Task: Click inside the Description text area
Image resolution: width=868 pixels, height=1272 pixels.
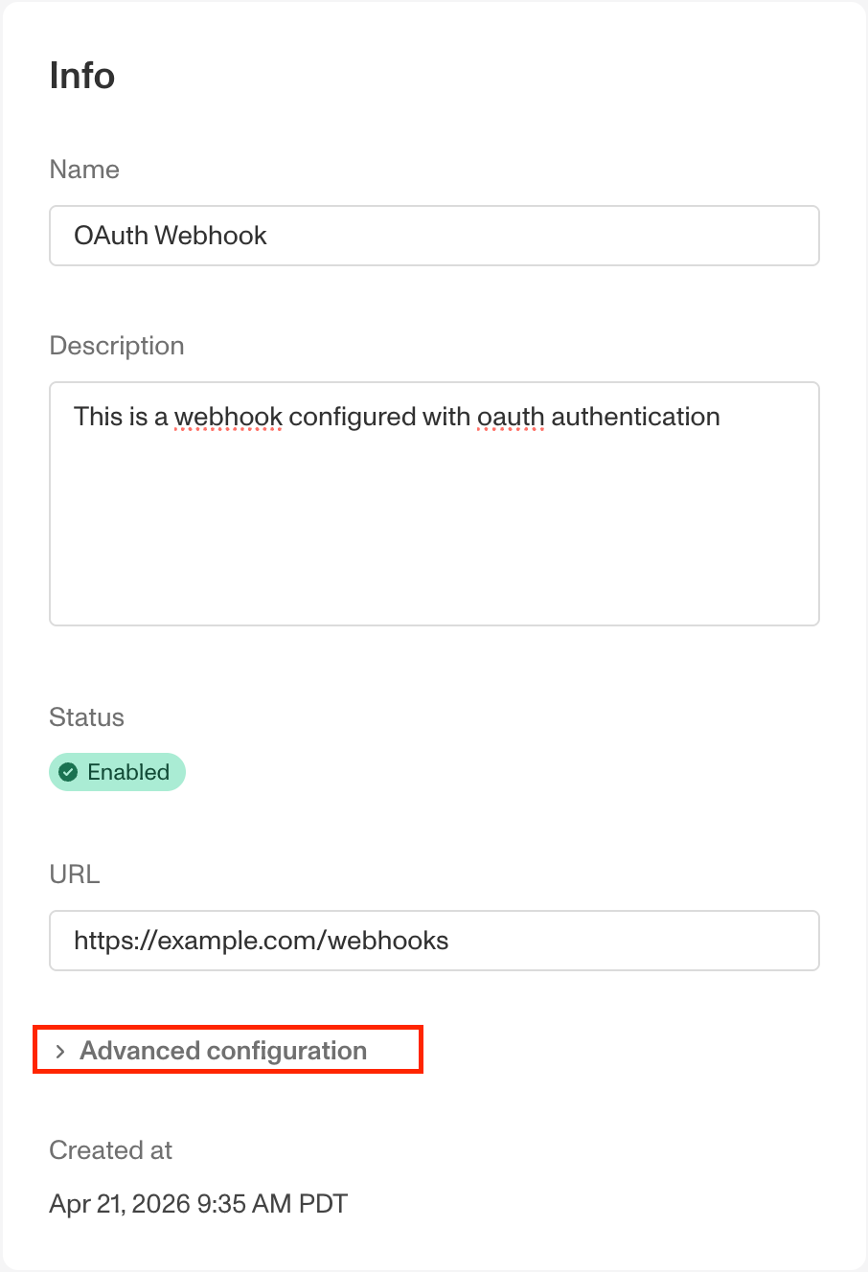Action: 434,504
